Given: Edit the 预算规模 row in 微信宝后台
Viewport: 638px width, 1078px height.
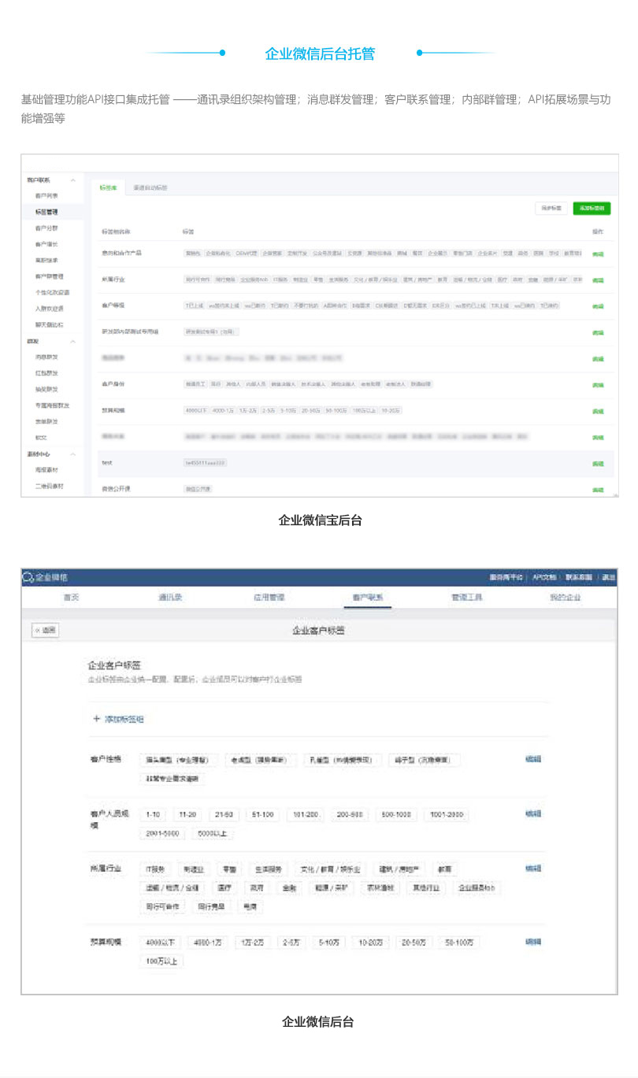Looking at the screenshot, I should point(598,411).
